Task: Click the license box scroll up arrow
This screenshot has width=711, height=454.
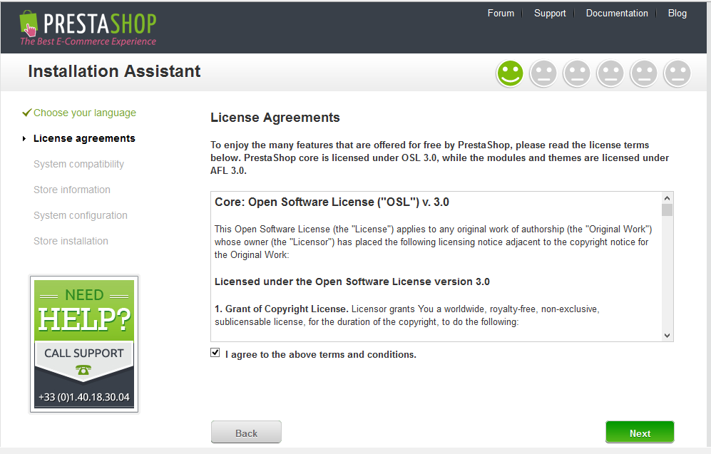Action: point(667,198)
